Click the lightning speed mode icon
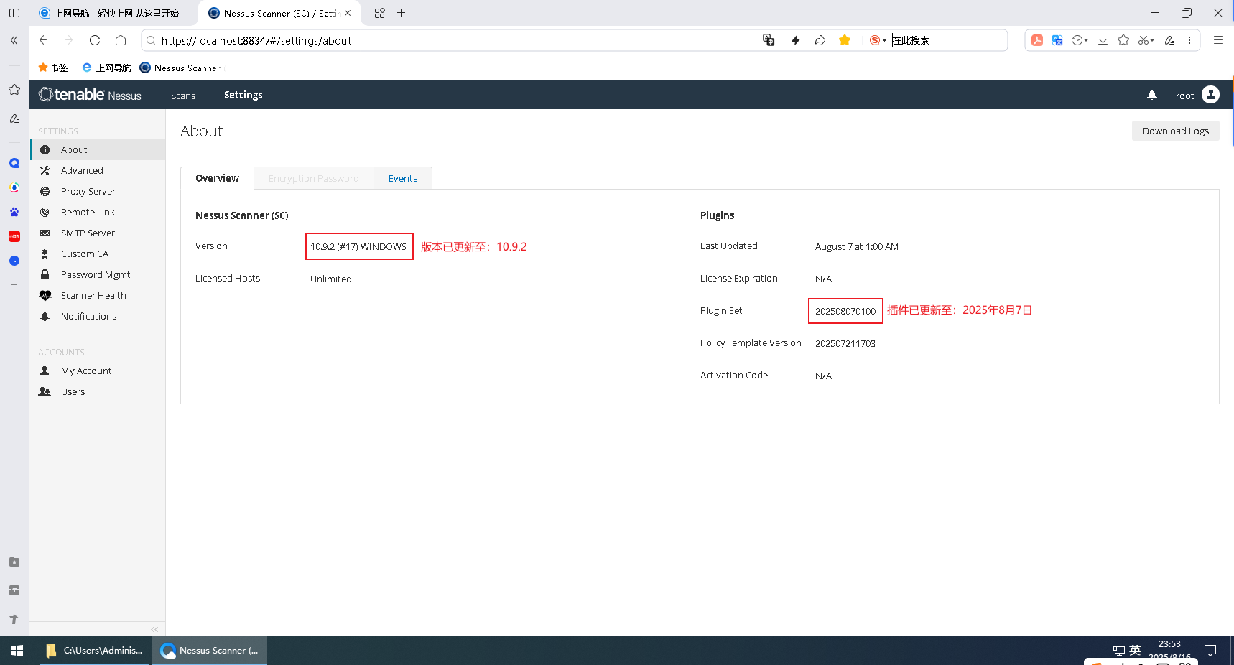 [796, 40]
